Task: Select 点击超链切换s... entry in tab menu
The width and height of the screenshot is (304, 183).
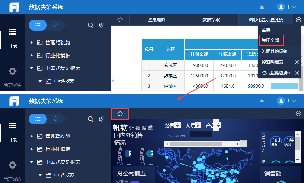Action: click(277, 73)
